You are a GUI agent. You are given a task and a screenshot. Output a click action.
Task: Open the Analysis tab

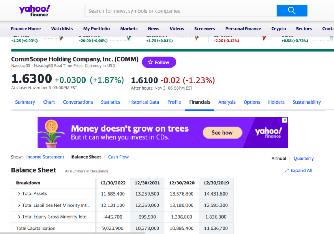pyautogui.click(x=227, y=102)
